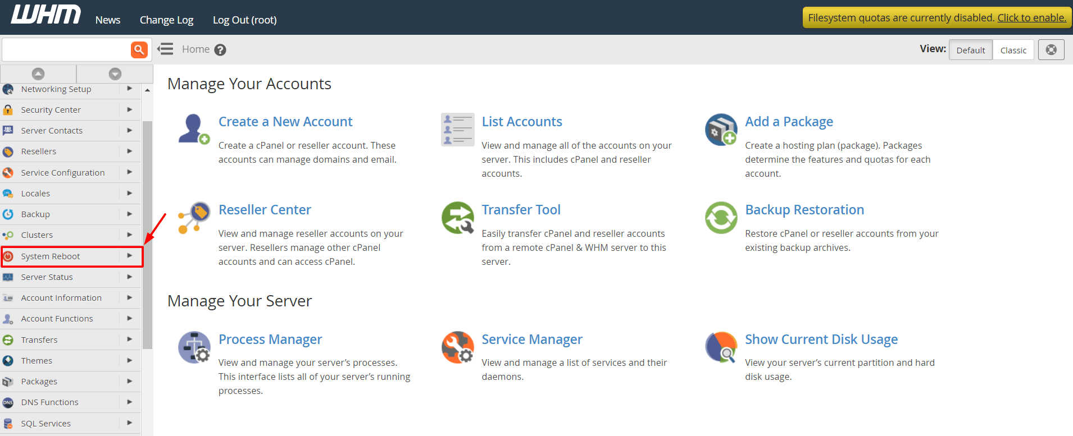Open the Backup Restoration link

[804, 210]
